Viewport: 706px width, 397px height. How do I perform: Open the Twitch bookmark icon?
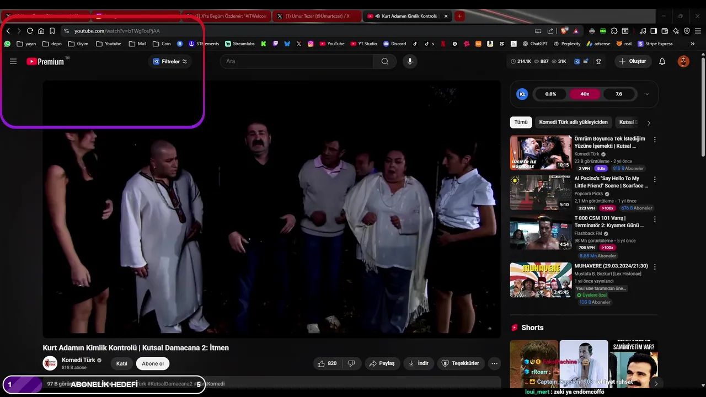coord(275,44)
